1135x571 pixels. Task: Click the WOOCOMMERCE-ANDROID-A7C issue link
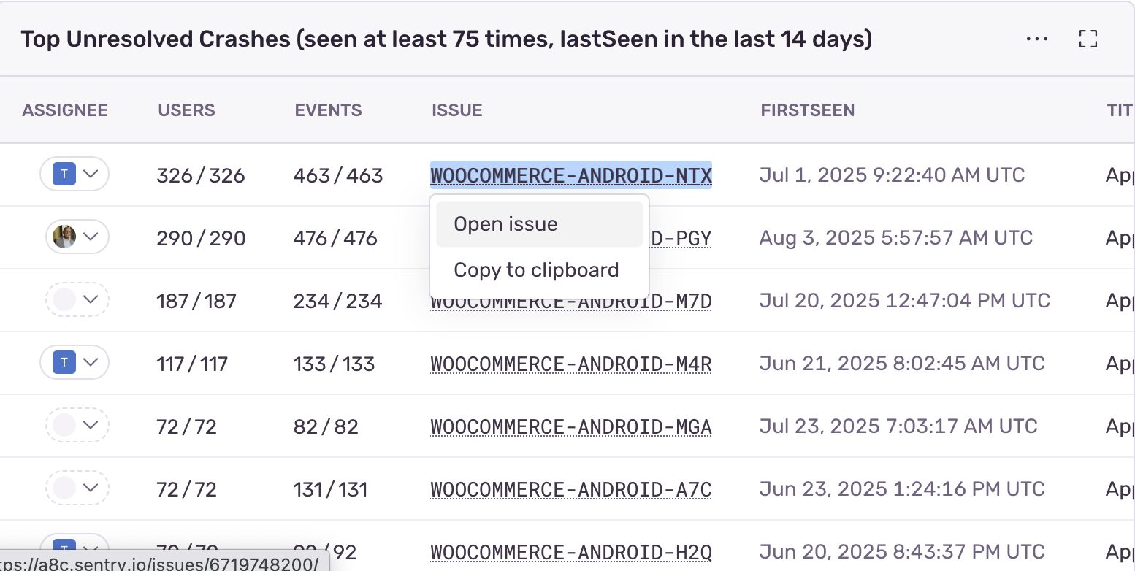tap(570, 489)
